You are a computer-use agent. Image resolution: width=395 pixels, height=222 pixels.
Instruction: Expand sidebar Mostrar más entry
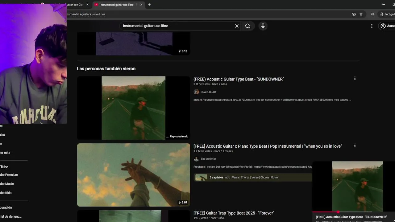[6, 153]
